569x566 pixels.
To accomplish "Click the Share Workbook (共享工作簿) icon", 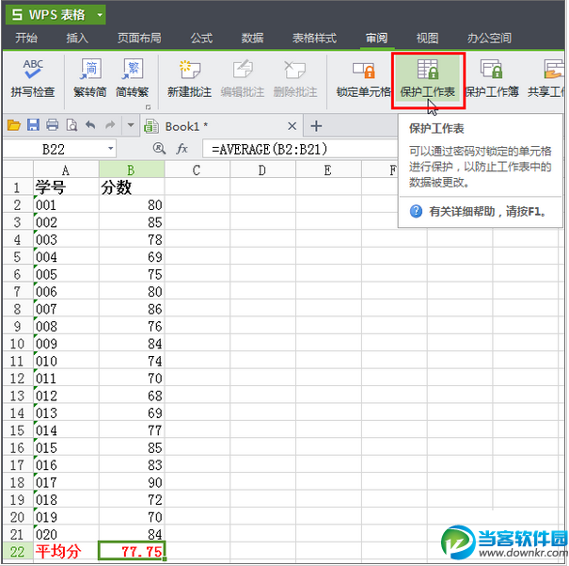I will click(x=554, y=69).
